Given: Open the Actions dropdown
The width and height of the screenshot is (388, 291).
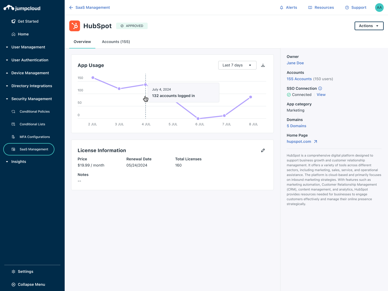Looking at the screenshot, I should 369,26.
